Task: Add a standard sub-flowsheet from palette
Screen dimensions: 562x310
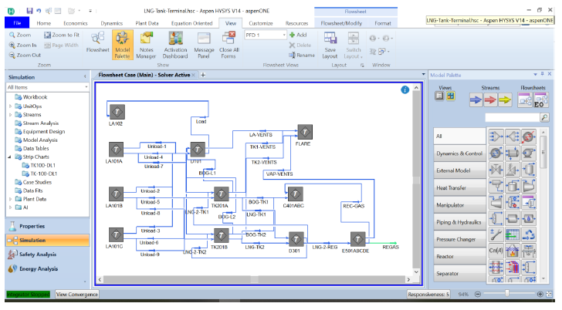Action: pyautogui.click(x=525, y=100)
